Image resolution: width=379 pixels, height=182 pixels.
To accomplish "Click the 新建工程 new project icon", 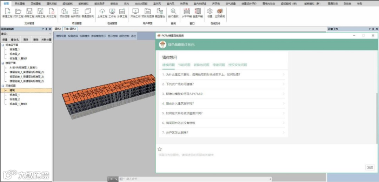I will 7,11.
